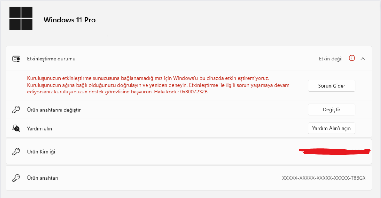381x198 pixels.
Task: Click the Ürün anahtarı label
Action: point(43,178)
